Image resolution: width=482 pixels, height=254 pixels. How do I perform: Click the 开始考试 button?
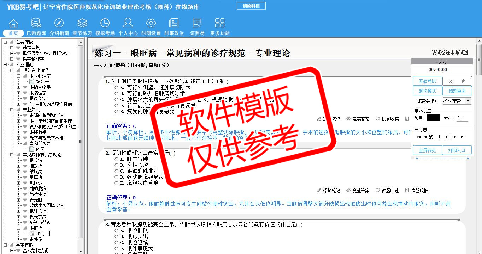pyautogui.click(x=427, y=81)
